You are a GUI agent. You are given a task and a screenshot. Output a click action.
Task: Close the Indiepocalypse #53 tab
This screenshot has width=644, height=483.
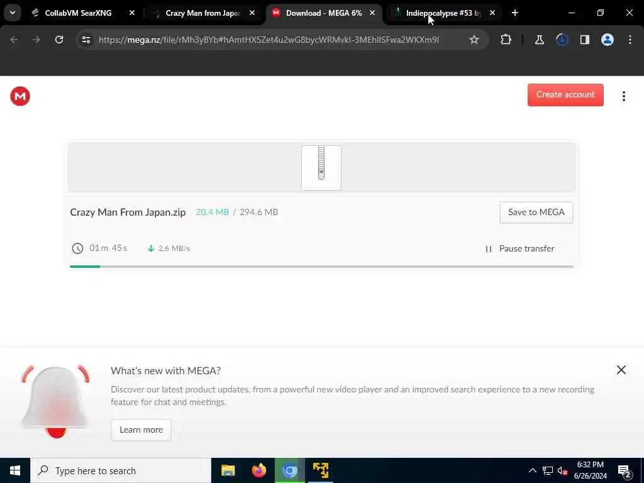coord(492,13)
